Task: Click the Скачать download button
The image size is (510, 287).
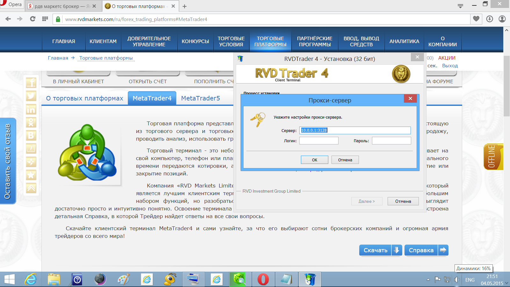Action: pos(381,250)
